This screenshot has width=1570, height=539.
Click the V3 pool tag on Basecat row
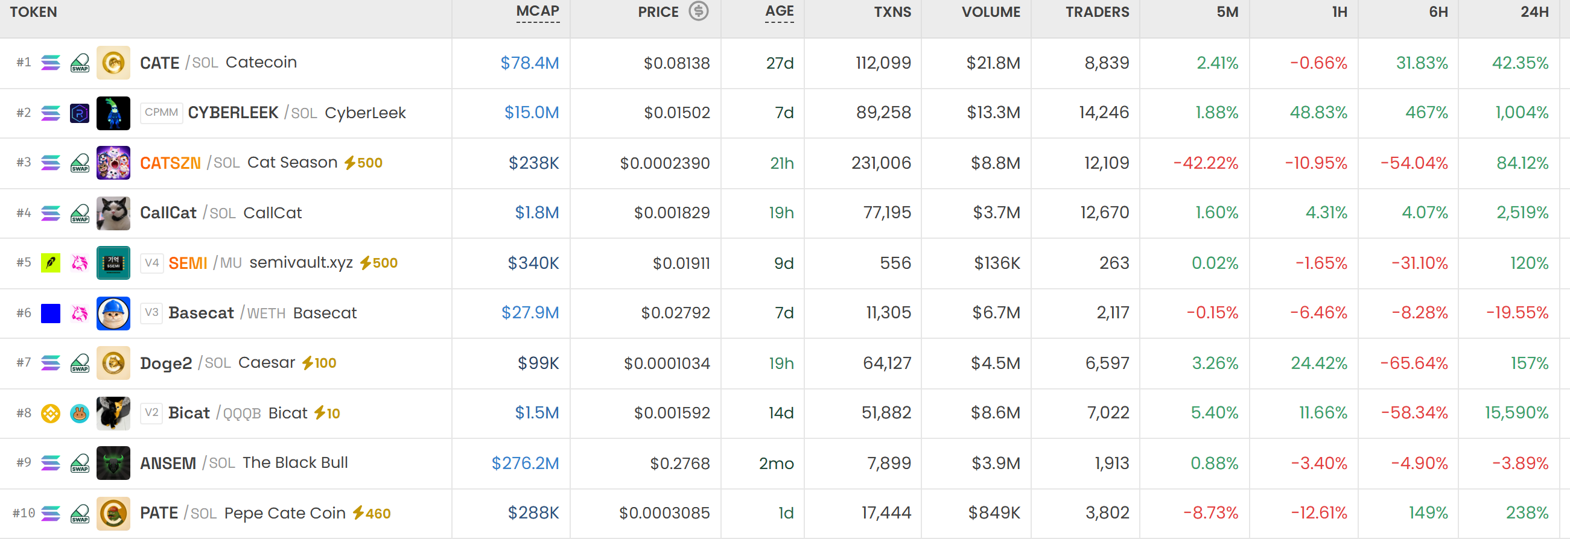point(152,313)
